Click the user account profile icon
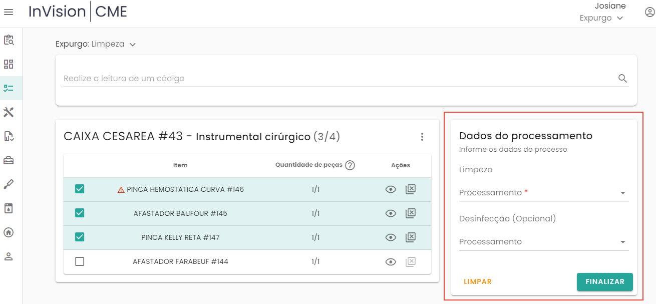This screenshot has width=656, height=304. [x=649, y=13]
